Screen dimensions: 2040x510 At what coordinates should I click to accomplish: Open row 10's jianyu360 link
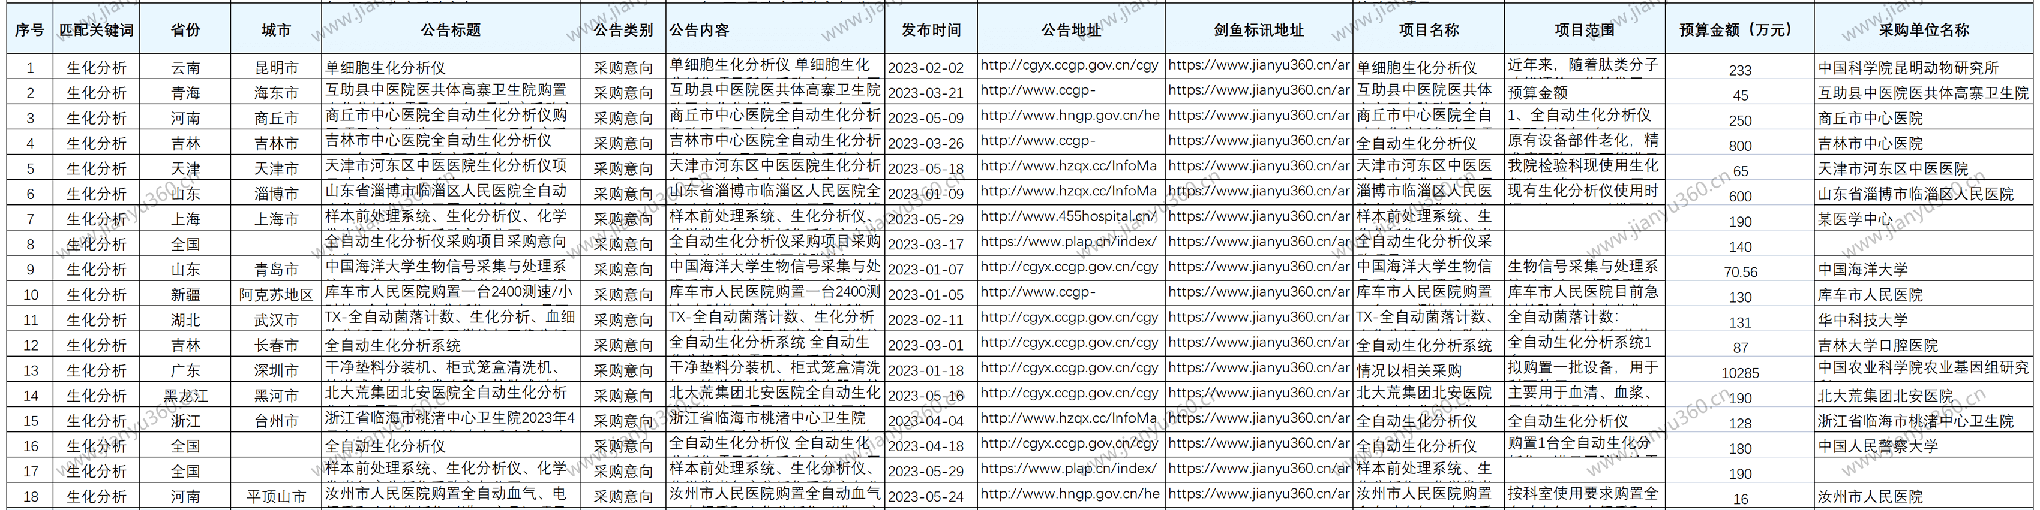pyautogui.click(x=1259, y=292)
